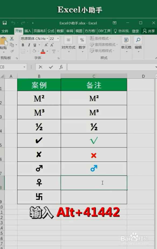
Task: Click the Enter checkmark in formula bar
Action: click(51, 67)
